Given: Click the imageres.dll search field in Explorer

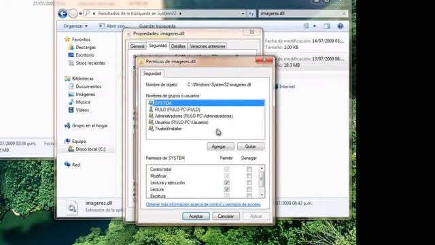Looking at the screenshot, I should point(300,14).
